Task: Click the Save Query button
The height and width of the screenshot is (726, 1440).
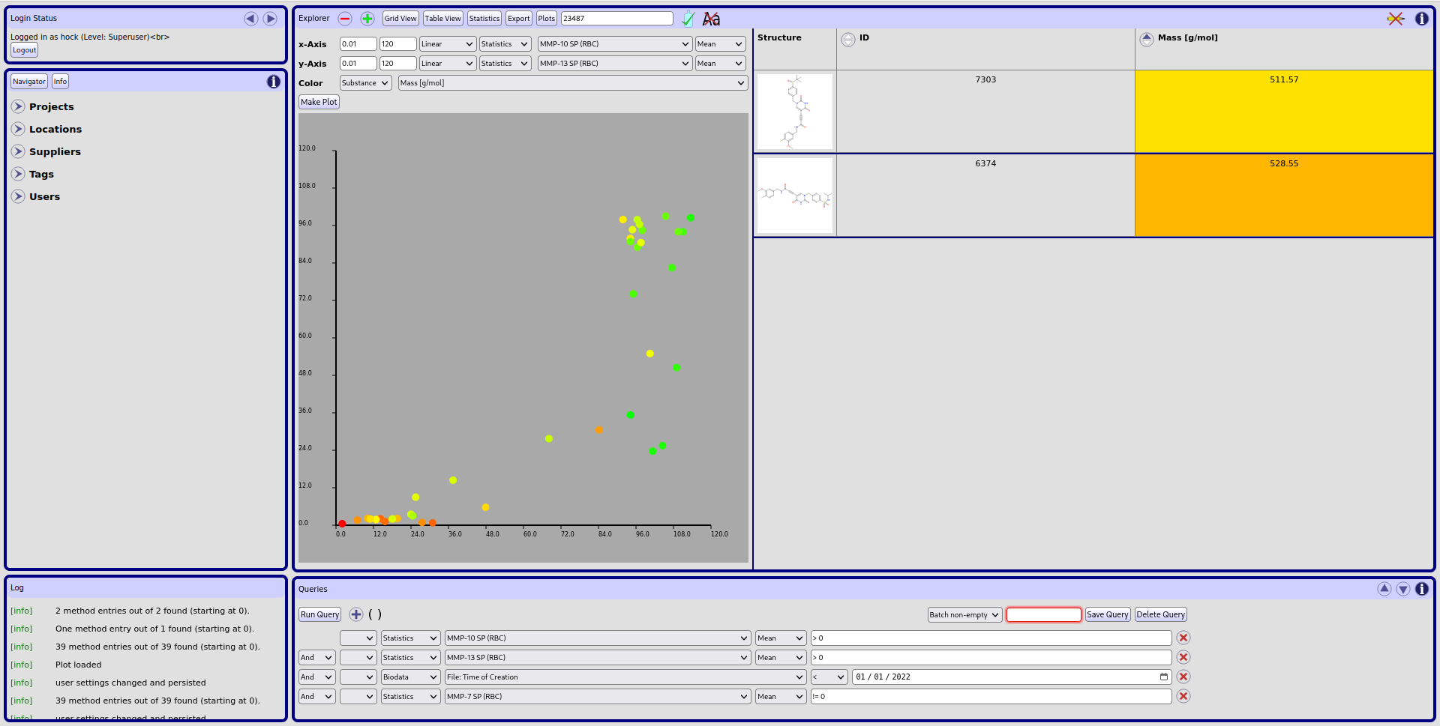Action: click(x=1108, y=614)
